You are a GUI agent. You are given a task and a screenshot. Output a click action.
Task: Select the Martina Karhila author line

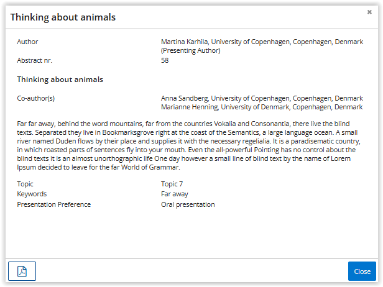[x=261, y=42]
